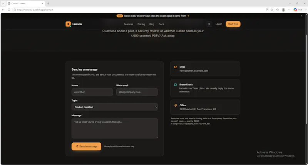Toggle the light/dark theme sun icon
The height and width of the screenshot is (165, 308).
click(x=209, y=24)
